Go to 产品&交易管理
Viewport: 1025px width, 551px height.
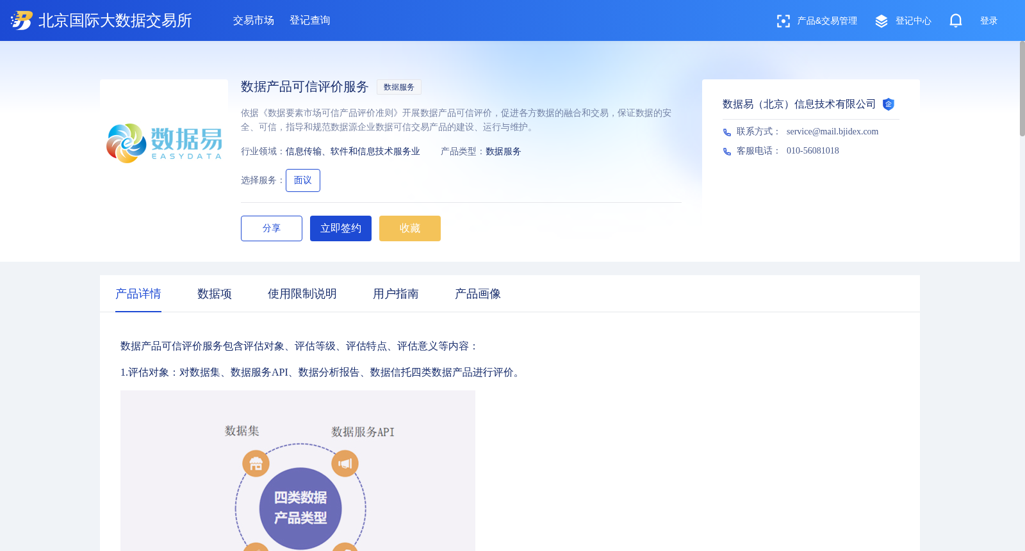(827, 21)
